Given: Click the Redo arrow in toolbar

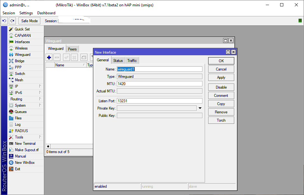Looking at the screenshot, I should pyautogui.click(x=12, y=21).
